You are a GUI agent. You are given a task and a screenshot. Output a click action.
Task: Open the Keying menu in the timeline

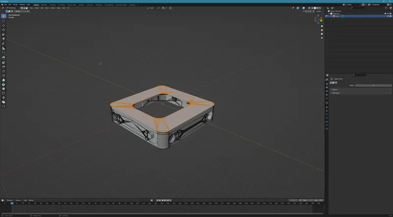click(x=19, y=200)
